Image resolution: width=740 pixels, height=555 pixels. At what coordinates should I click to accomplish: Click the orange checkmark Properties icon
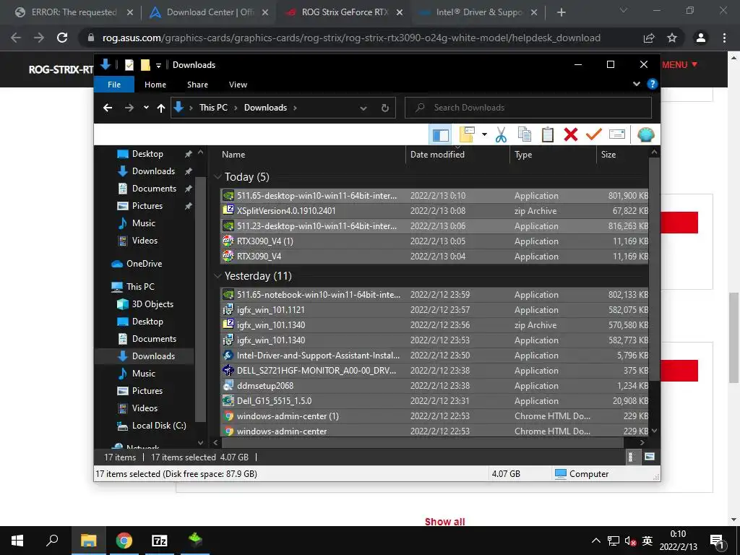coord(594,134)
